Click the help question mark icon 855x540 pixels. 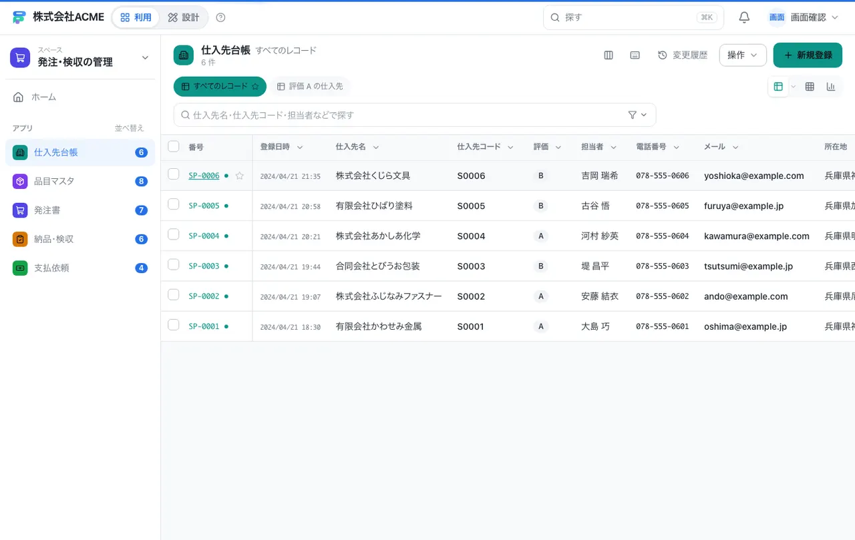tap(221, 17)
